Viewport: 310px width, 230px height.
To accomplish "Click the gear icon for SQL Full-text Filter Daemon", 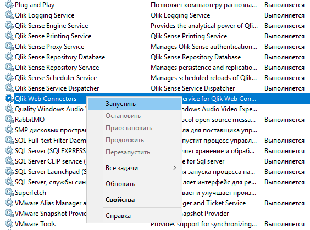I will (x=9, y=141).
